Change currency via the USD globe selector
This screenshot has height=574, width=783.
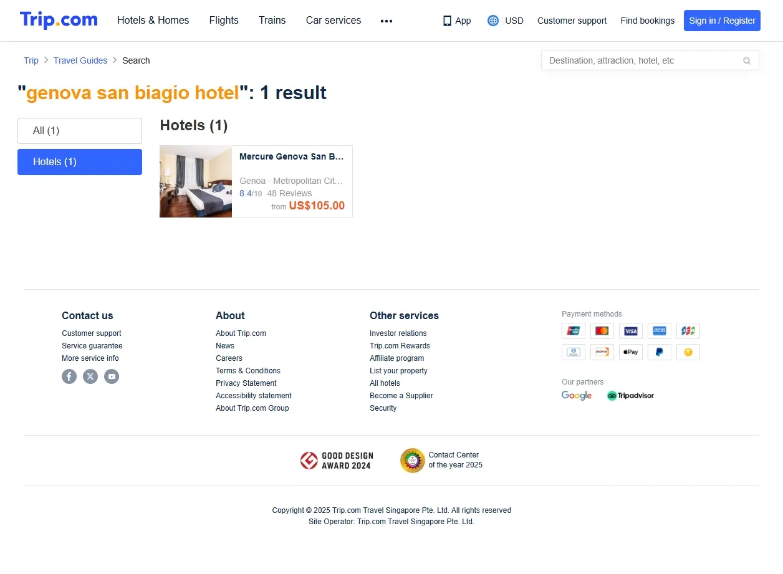coord(506,21)
